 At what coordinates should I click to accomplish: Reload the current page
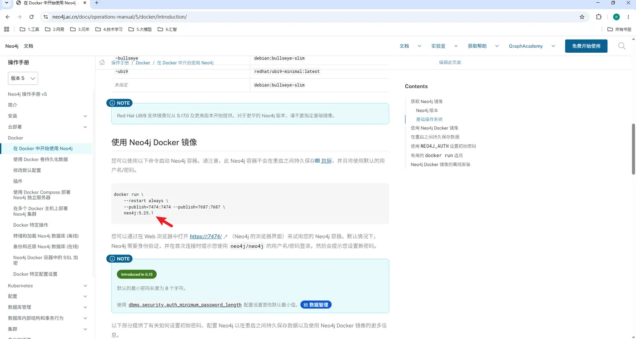click(x=31, y=17)
